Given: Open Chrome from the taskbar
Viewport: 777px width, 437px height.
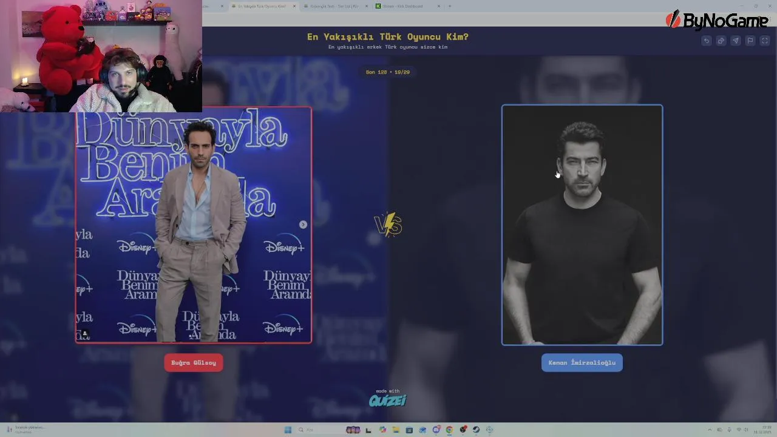Looking at the screenshot, I should (x=449, y=430).
